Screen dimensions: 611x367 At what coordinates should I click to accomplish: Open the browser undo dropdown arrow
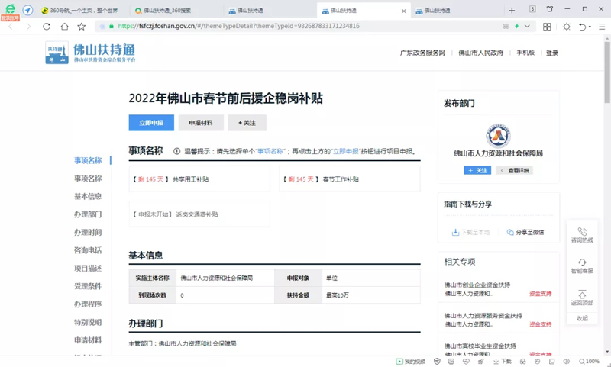(591, 27)
